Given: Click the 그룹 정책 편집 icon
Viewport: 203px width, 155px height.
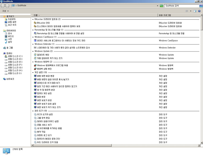Looking at the screenshot, I should [x=35, y=118].
